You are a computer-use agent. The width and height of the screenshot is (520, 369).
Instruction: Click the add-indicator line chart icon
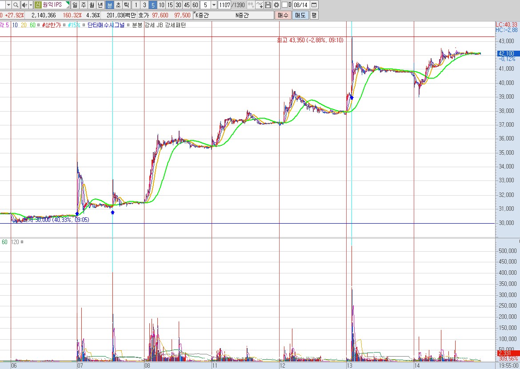(260, 5)
